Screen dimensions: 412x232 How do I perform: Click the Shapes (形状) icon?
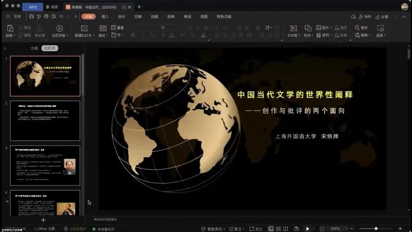point(308,28)
